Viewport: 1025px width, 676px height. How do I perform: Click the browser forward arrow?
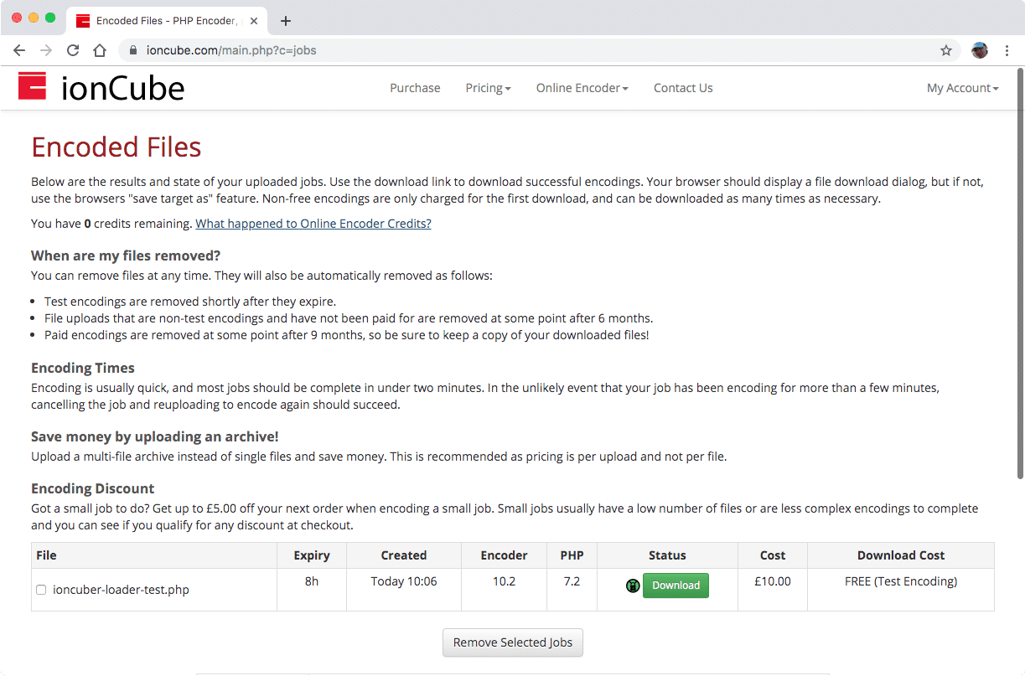pyautogui.click(x=45, y=50)
